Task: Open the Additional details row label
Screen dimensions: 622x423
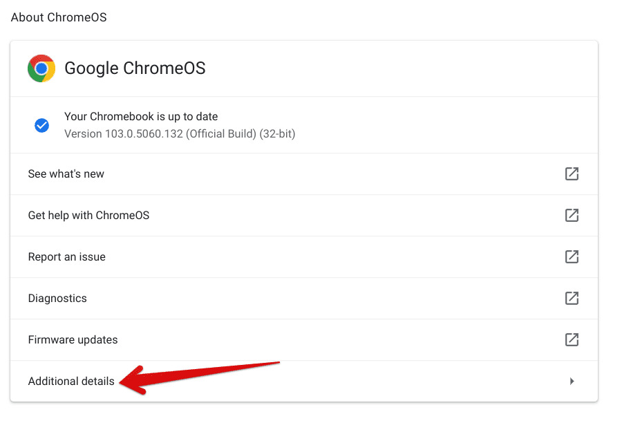Action: (71, 381)
